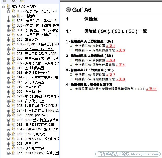Click the VW logo next to Golf A6
The image size is (162, 158).
(x=68, y=10)
